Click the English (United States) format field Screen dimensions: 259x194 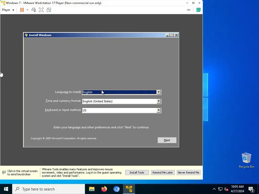119,101
